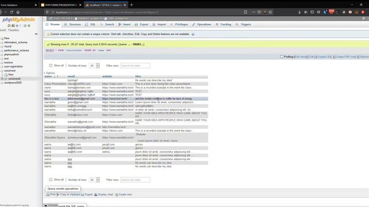This screenshot has height=207, width=369.
Task: Enable the Profiling checkbox
Action: [x=281, y=56]
